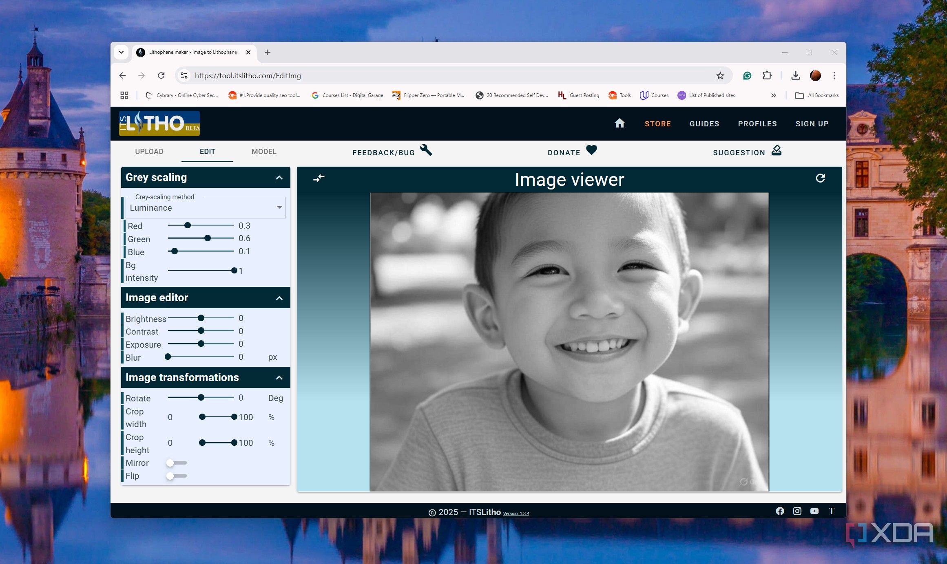Open the Grammarly extension icon

coord(747,75)
